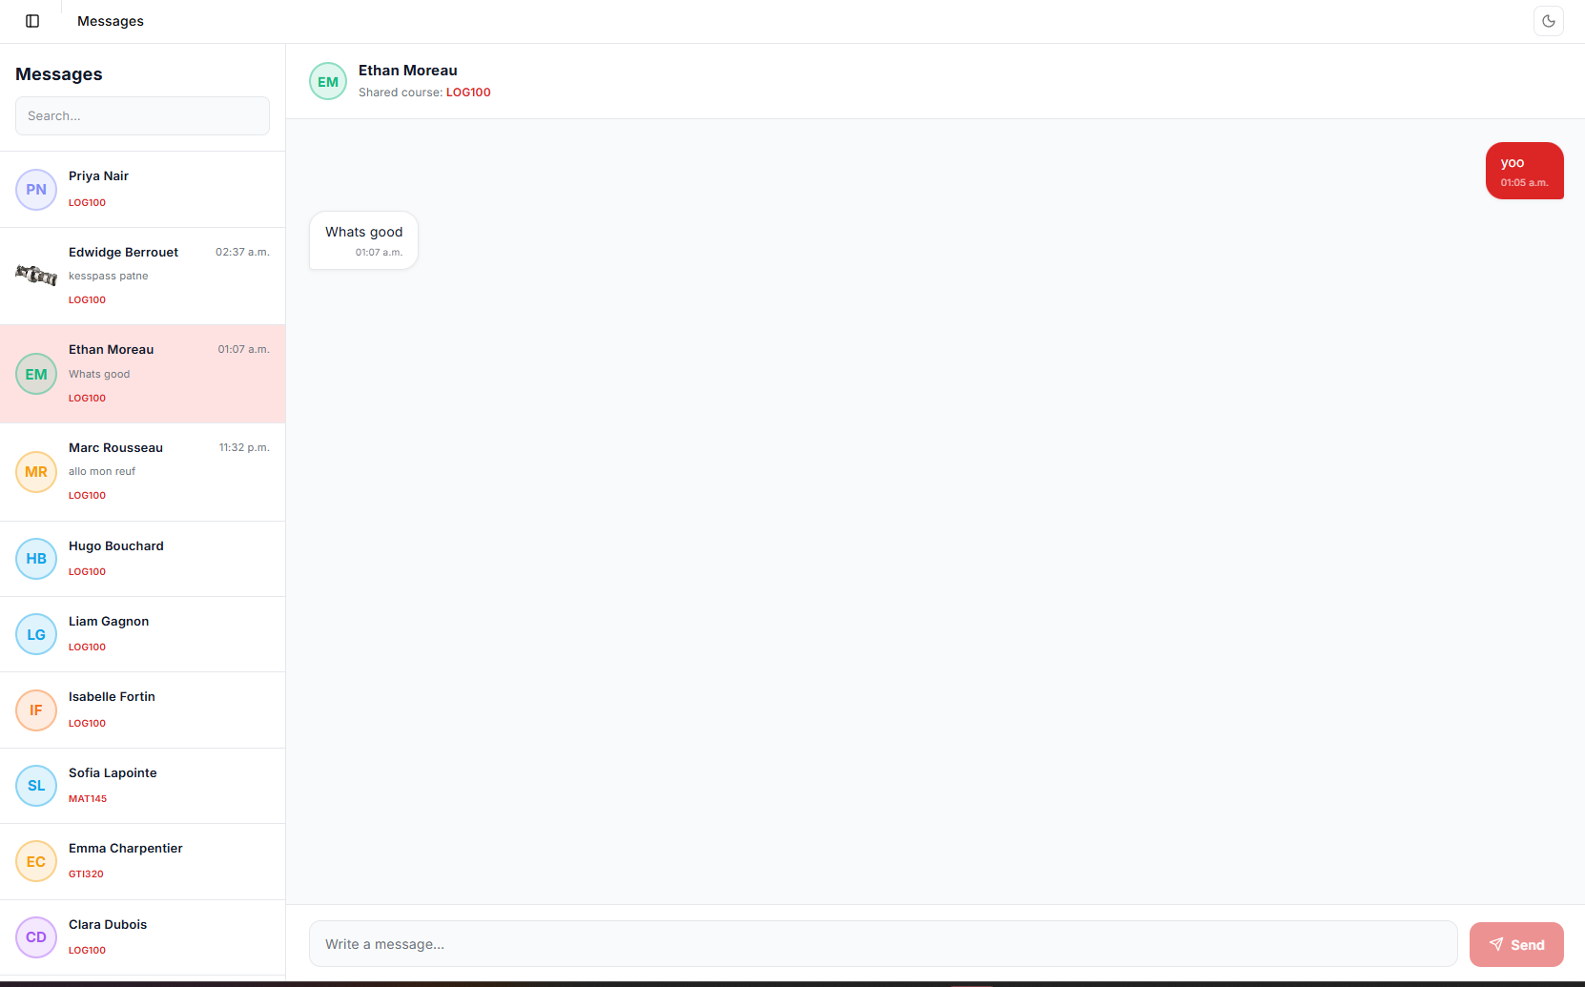Click the "kesspass patne" message preview
The image size is (1585, 987).
point(109,276)
